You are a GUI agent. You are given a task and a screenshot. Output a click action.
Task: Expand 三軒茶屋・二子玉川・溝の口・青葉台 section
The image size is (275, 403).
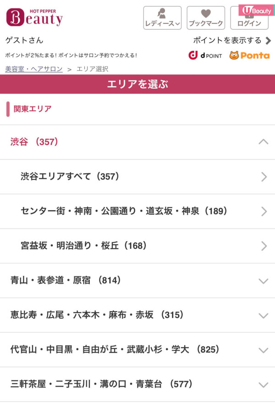point(137,385)
